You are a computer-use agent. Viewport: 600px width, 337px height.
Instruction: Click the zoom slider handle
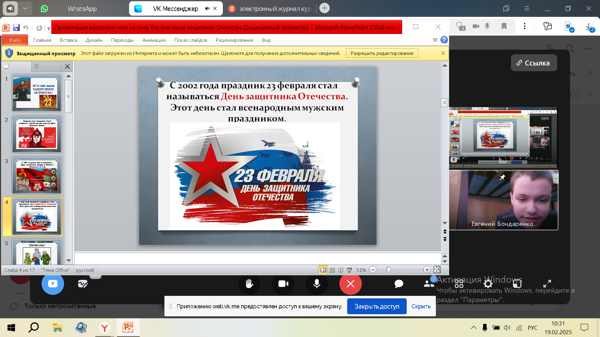pos(388,270)
